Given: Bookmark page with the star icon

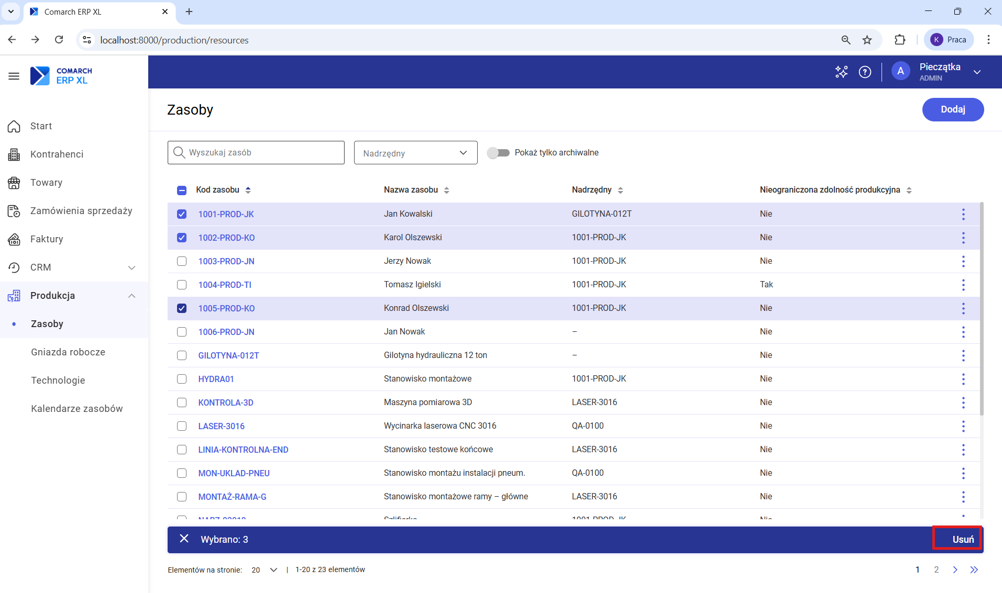Looking at the screenshot, I should (x=867, y=40).
